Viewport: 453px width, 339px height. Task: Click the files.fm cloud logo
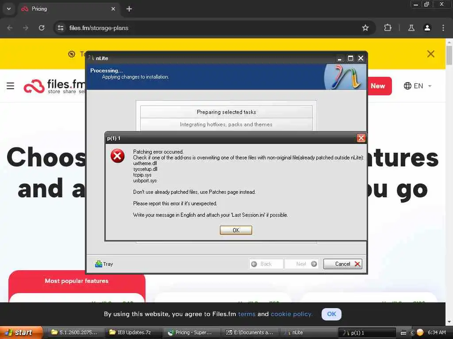34,86
